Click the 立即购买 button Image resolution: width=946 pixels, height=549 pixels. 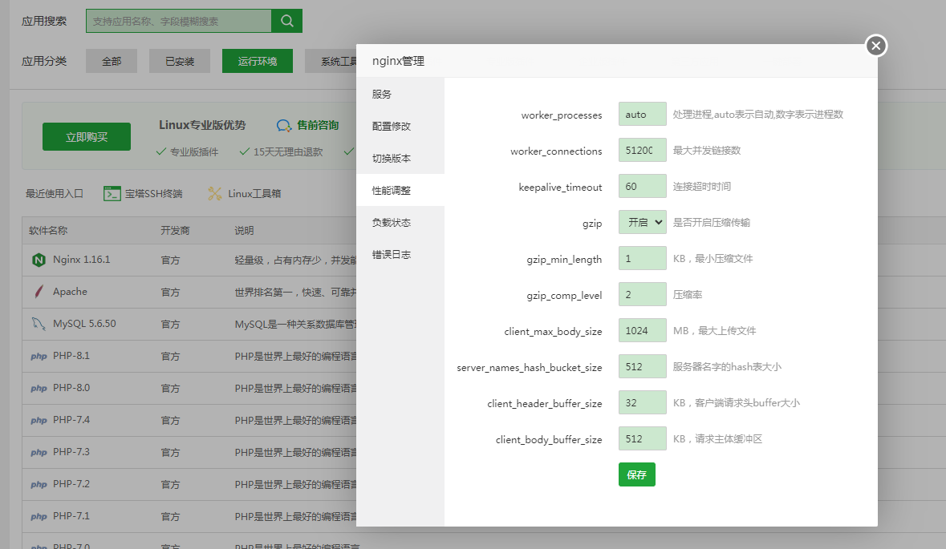coord(87,137)
